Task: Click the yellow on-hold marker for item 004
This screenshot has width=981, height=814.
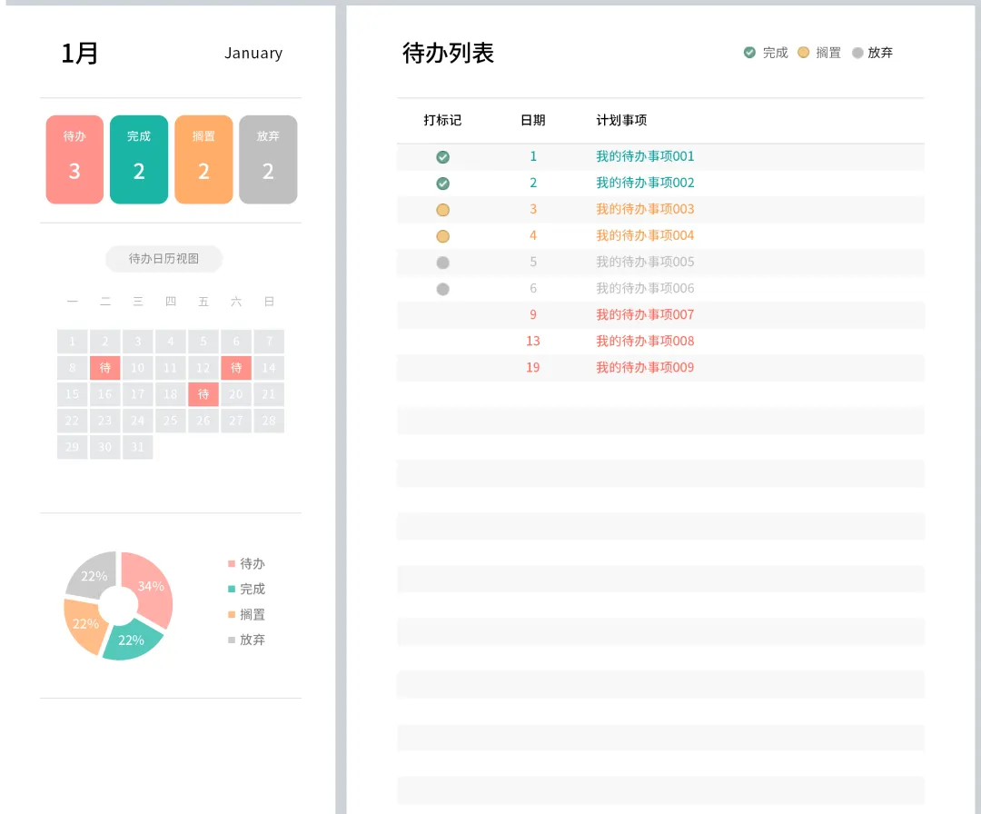Action: [443, 236]
